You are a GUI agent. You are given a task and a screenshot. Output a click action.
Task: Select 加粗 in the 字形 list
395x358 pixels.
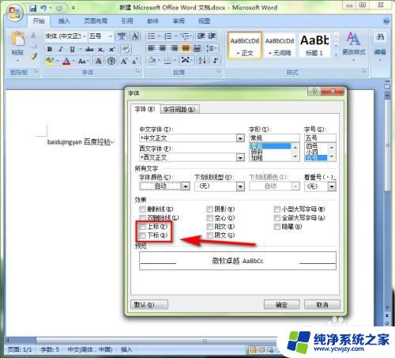point(257,158)
